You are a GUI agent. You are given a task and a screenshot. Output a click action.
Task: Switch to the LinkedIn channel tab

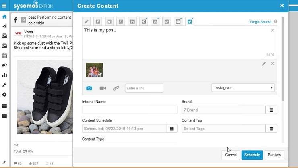pyautogui.click(x=132, y=21)
